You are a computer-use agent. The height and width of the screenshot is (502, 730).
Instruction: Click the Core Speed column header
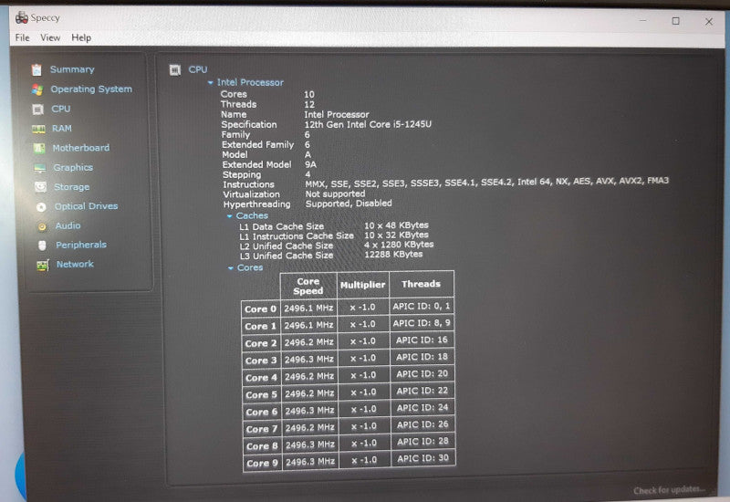[x=308, y=286]
